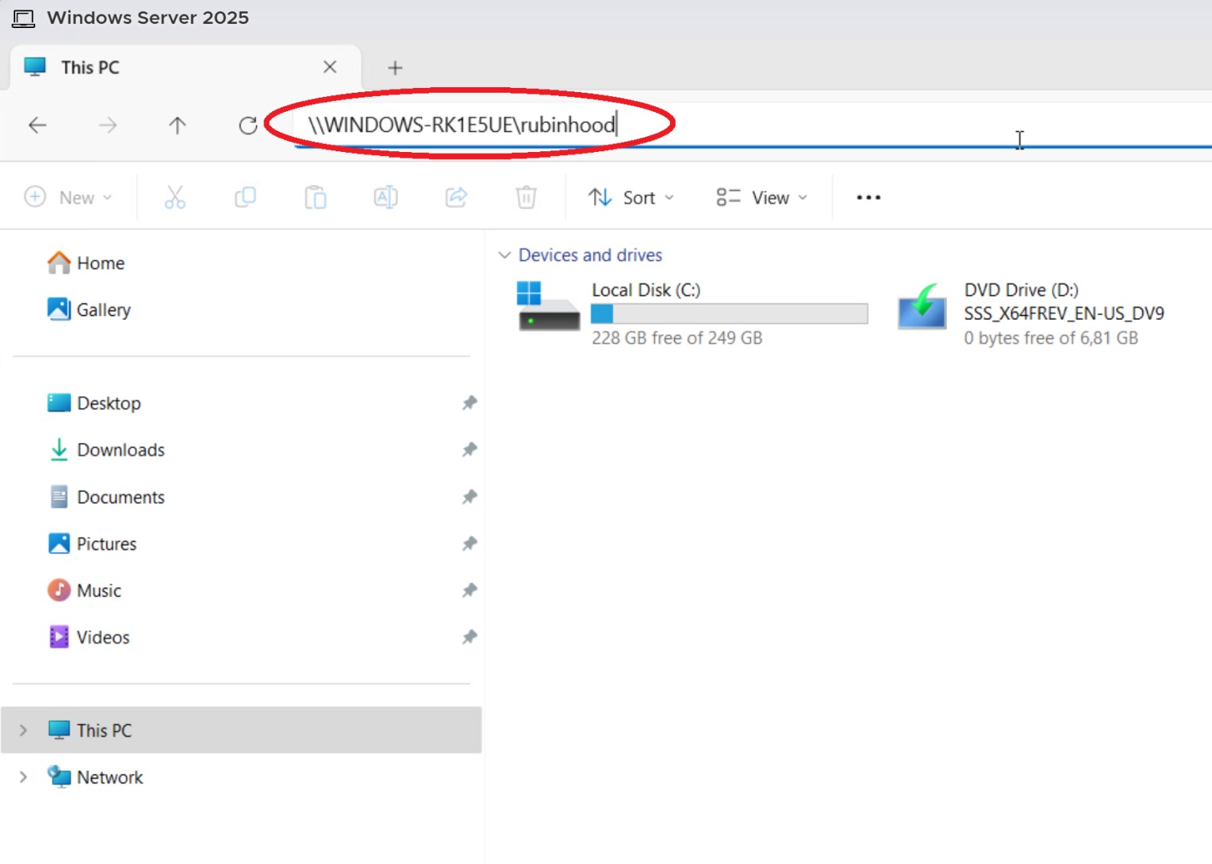Click the SSS_X64FREV_EN-US_DV9 volume label
This screenshot has width=1212, height=864.
tap(1064, 314)
